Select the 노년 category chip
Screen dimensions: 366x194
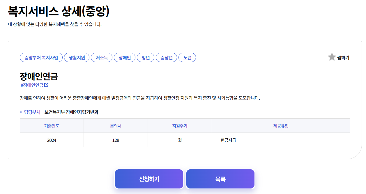(187, 57)
